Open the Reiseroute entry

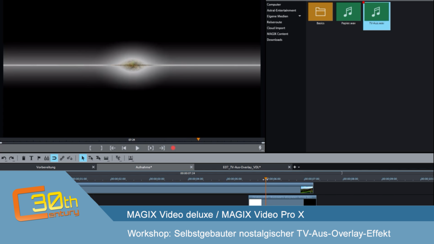tap(274, 22)
